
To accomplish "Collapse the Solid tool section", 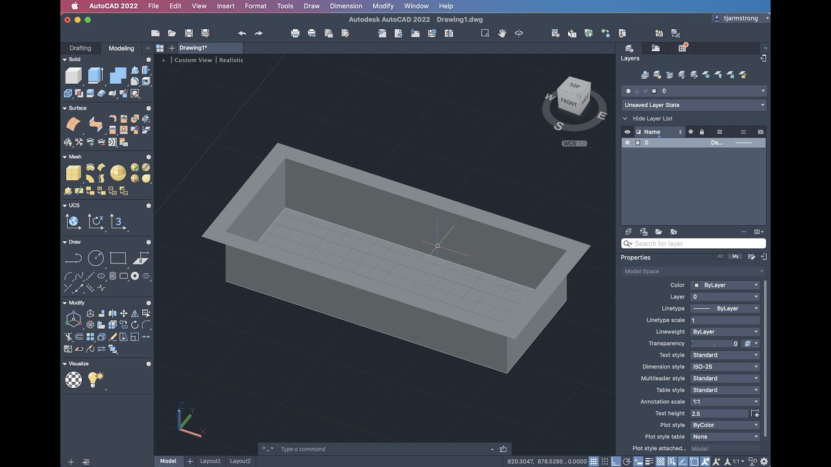I will (x=65, y=59).
